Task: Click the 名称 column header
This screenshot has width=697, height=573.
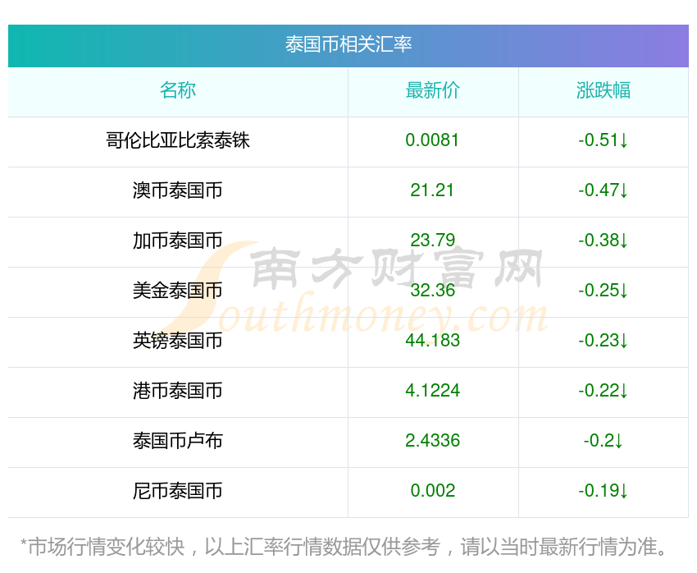Action: [x=178, y=90]
